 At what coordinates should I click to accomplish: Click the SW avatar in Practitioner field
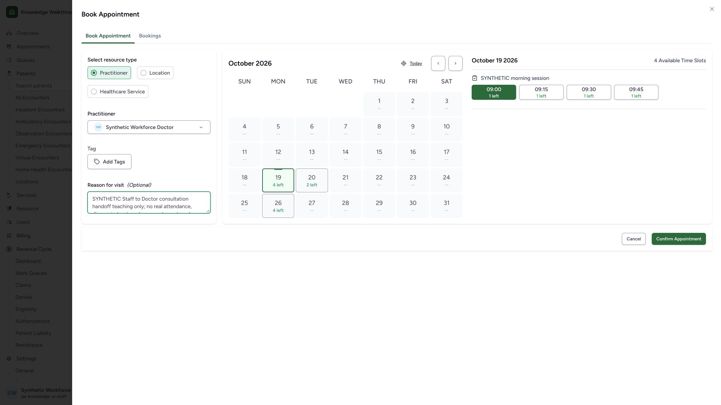tap(98, 127)
